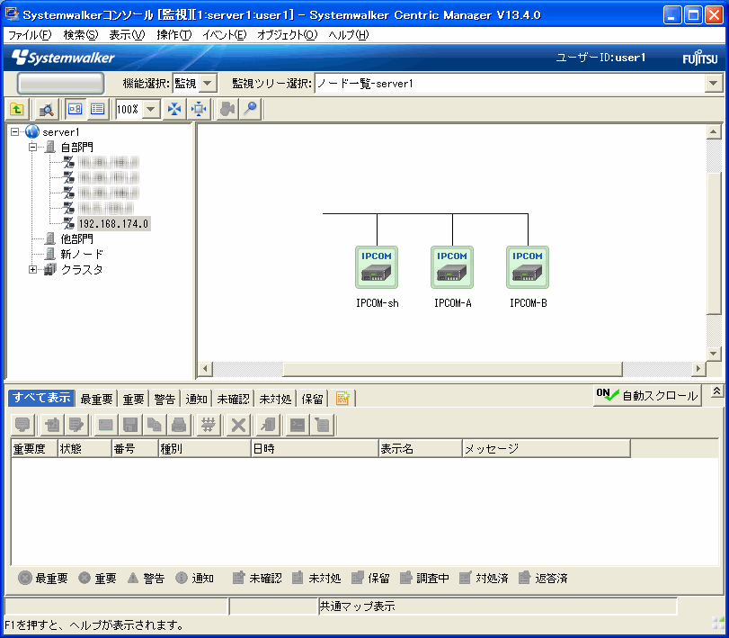Collapse the 自部門 tree node

32,147
